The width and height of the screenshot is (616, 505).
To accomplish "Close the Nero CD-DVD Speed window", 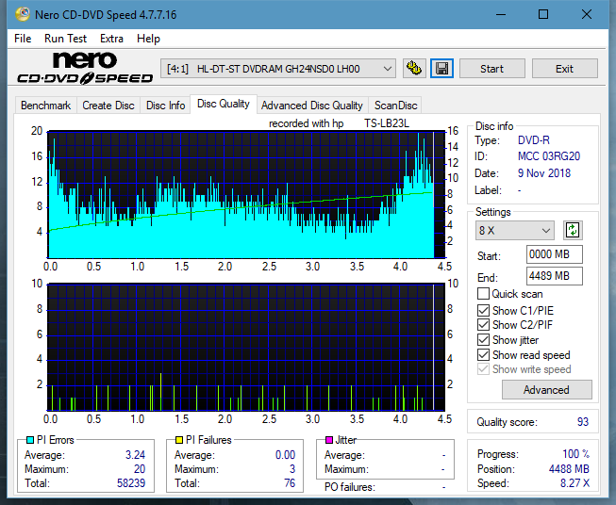I will pos(587,14).
